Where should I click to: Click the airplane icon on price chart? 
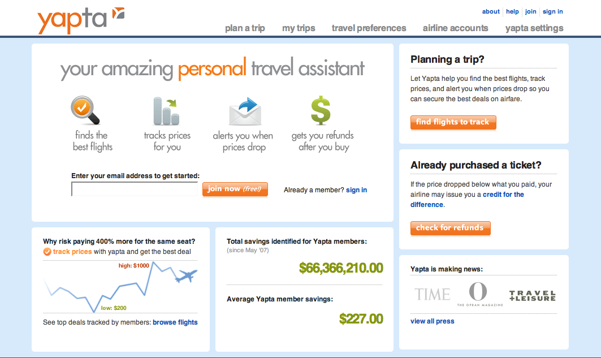tap(186, 276)
